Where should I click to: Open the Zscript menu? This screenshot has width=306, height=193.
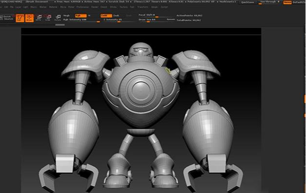[164, 7]
